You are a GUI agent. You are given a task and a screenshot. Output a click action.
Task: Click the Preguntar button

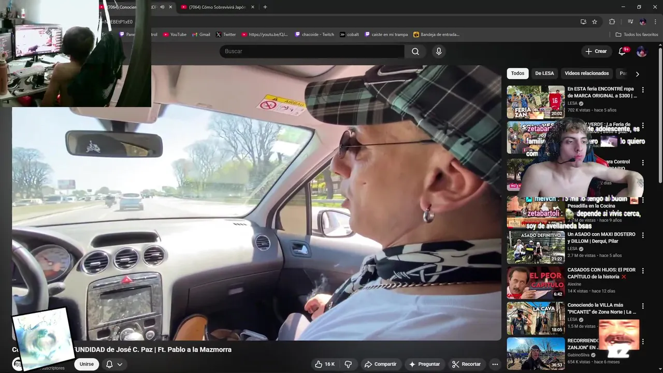(424, 364)
